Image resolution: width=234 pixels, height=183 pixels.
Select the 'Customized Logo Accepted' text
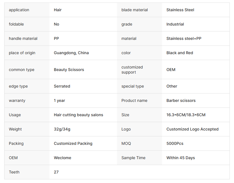coord(192,129)
